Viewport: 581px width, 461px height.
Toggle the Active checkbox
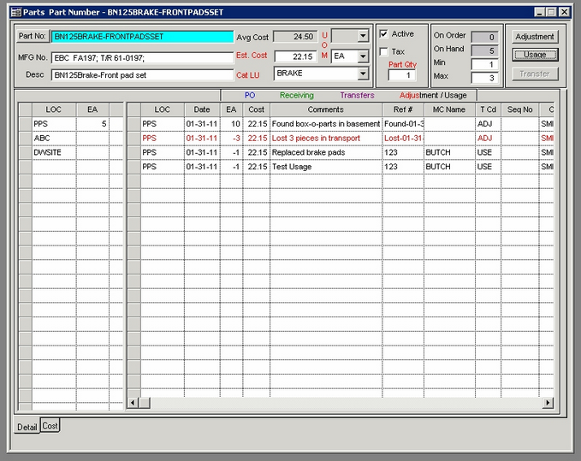(384, 34)
